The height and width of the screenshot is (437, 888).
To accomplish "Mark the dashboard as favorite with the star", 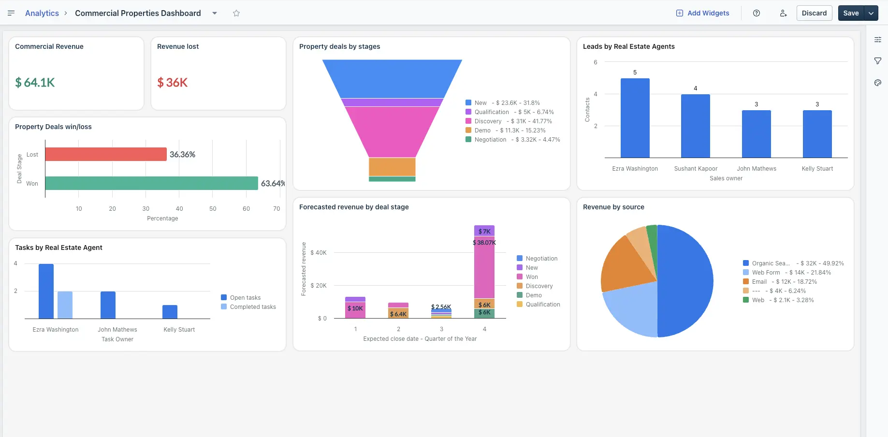I will 236,13.
